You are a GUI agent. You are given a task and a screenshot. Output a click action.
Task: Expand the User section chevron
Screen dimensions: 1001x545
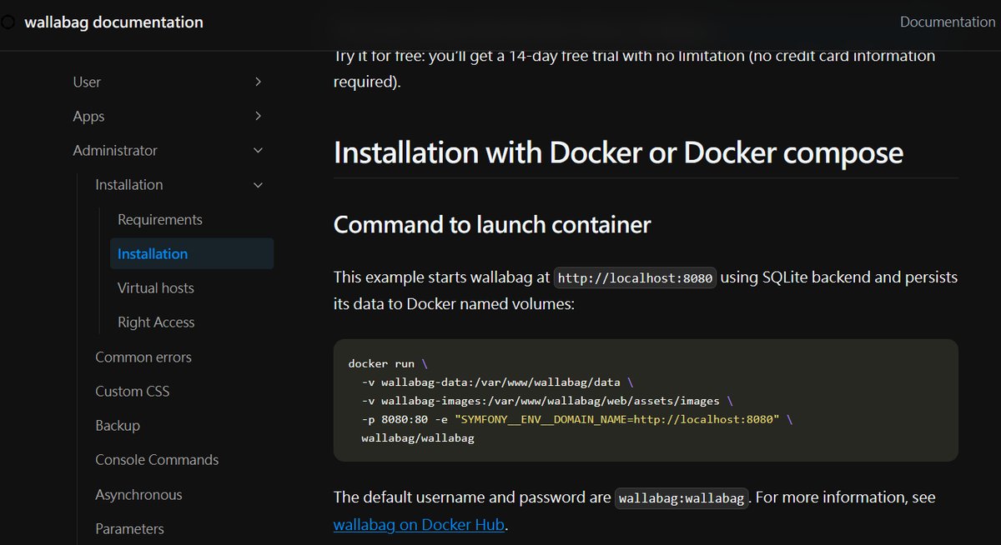coord(258,82)
